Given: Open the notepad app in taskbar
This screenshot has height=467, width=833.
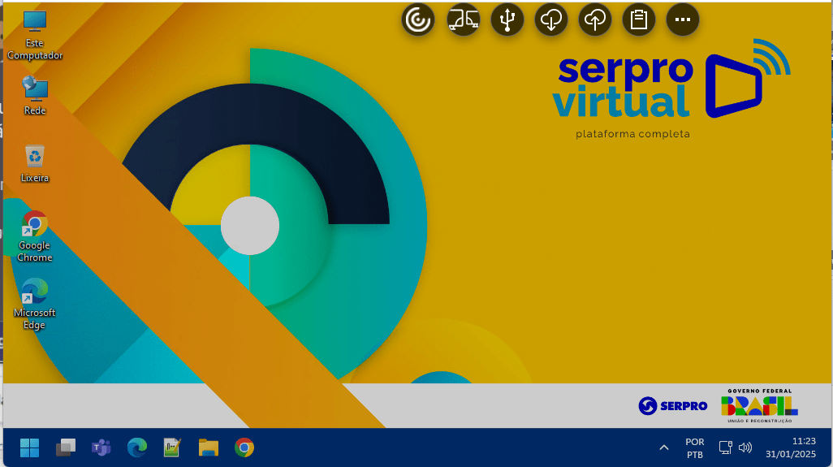Looking at the screenshot, I should tap(172, 448).
